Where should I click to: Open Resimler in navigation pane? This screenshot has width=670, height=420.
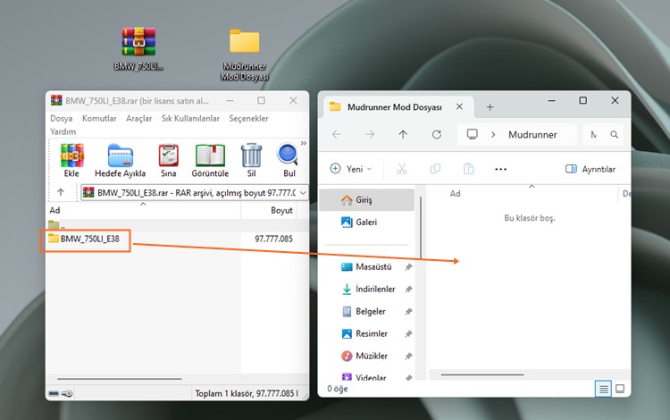coord(366,333)
